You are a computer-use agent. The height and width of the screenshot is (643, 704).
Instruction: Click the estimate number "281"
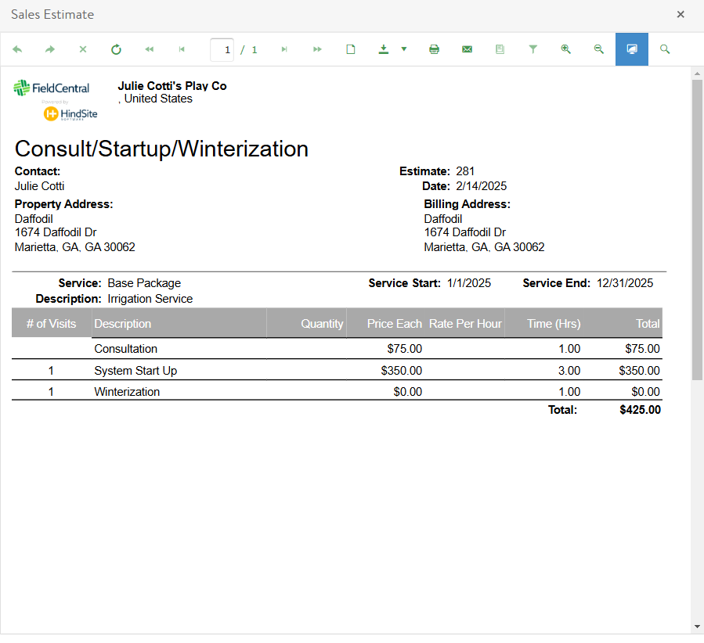[465, 171]
